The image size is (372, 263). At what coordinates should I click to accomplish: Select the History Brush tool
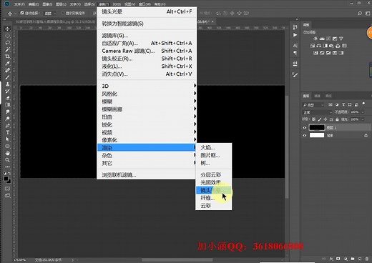pos(8,91)
